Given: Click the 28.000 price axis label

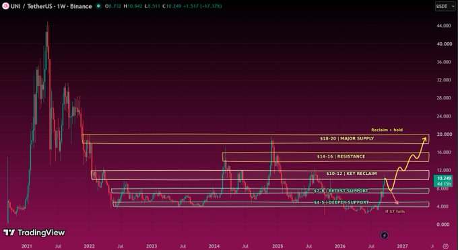Looking at the screenshot, I should (443, 98).
